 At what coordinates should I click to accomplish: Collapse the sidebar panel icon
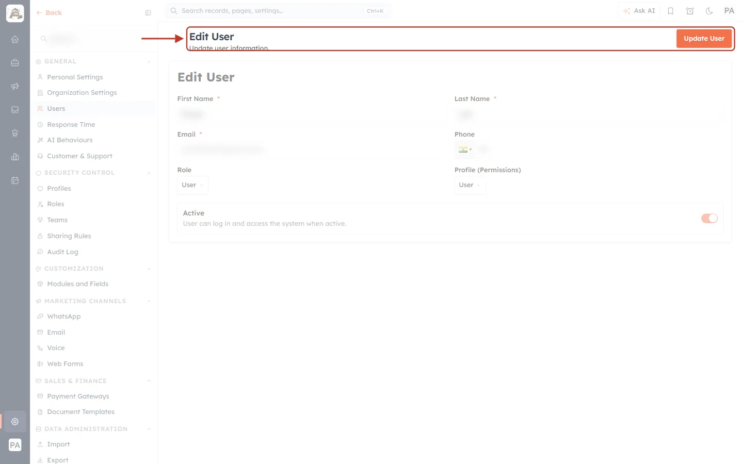148,13
